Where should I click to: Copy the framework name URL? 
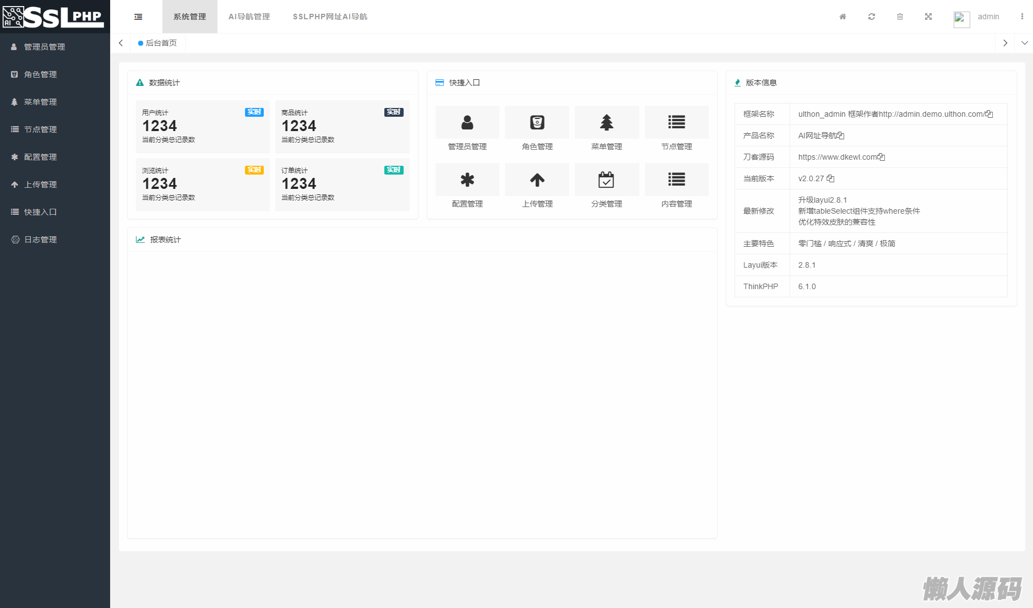(x=989, y=114)
